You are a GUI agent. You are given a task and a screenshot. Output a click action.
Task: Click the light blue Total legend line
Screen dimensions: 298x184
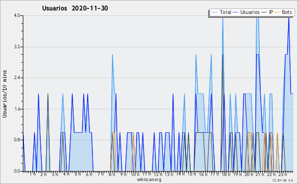coord(214,12)
